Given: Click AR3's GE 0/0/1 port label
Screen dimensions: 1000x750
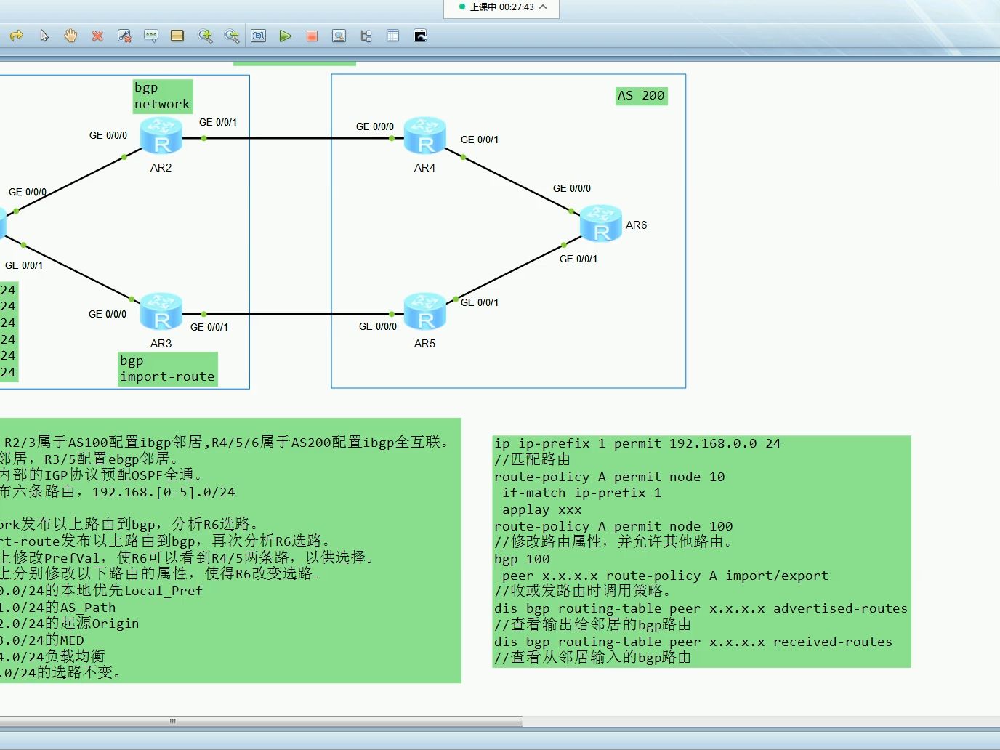Looking at the screenshot, I should tap(209, 327).
